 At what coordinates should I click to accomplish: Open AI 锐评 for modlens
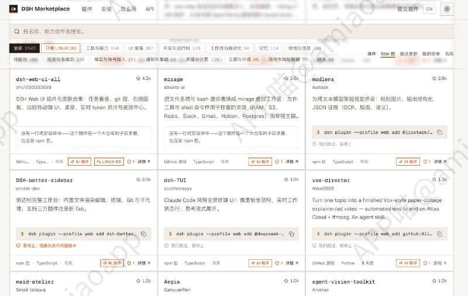(x=408, y=162)
